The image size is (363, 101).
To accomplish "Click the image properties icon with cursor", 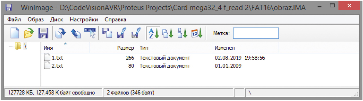I will pyautogui.click(x=90, y=33).
